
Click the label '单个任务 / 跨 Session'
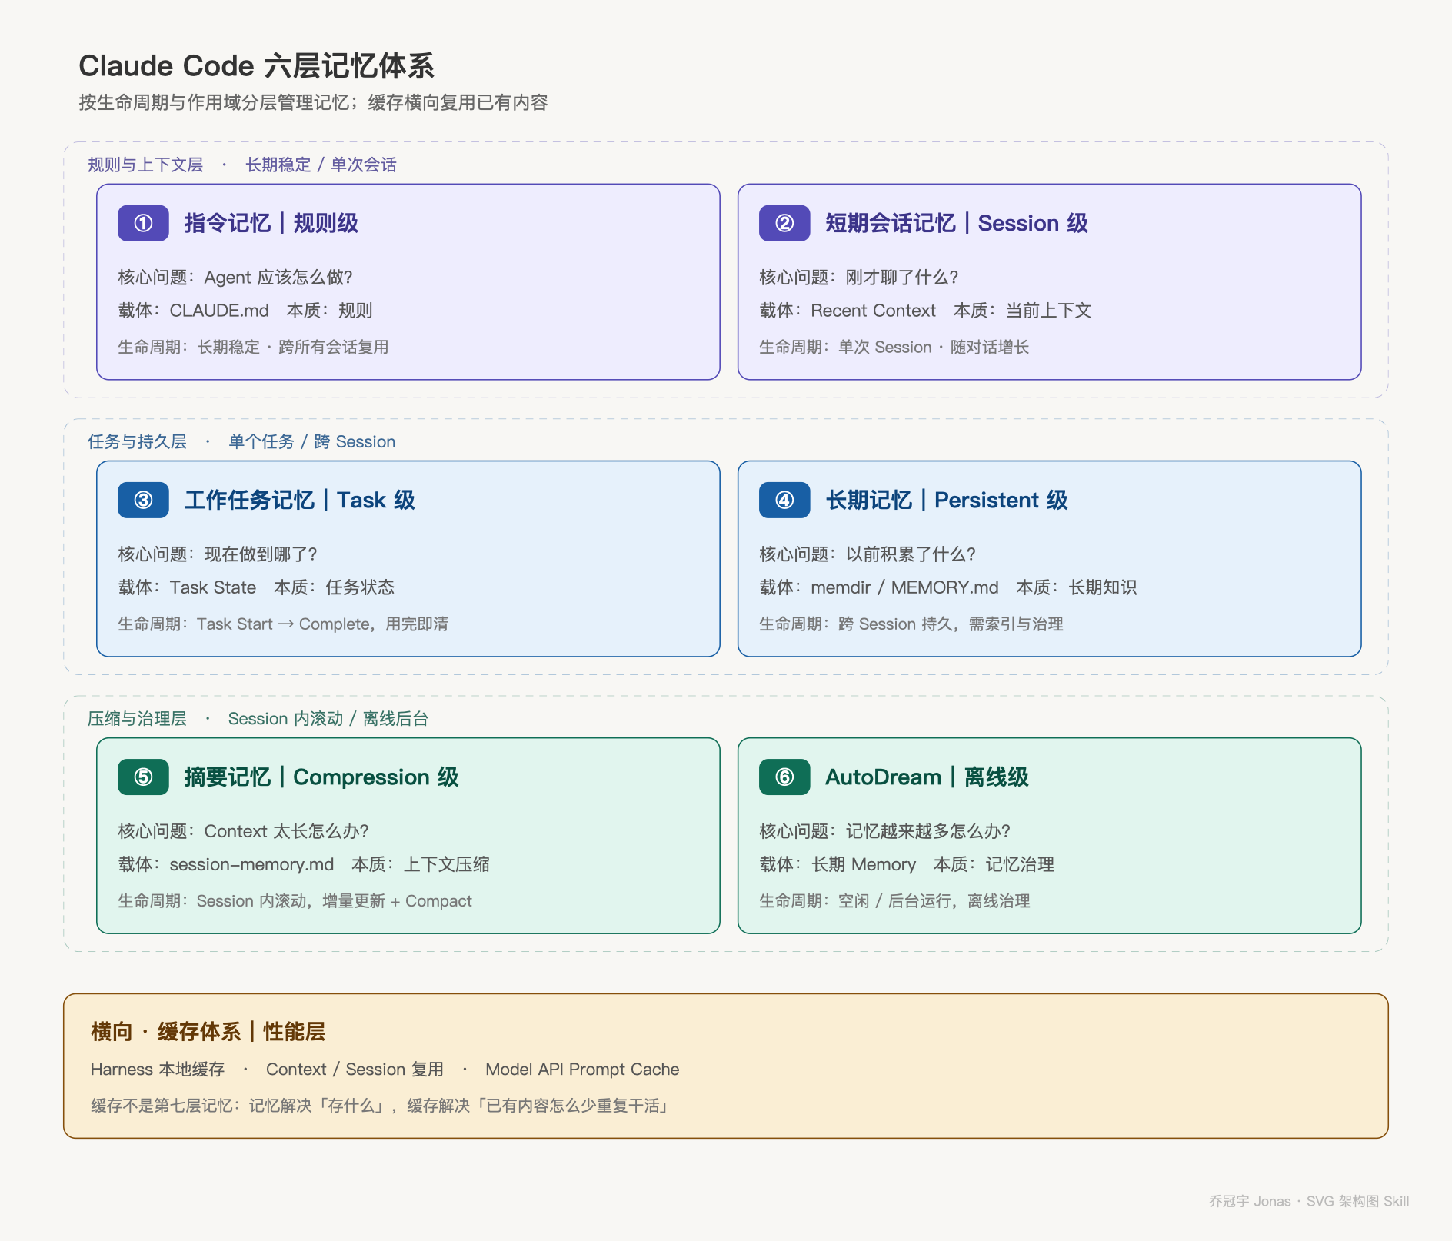pos(311,441)
